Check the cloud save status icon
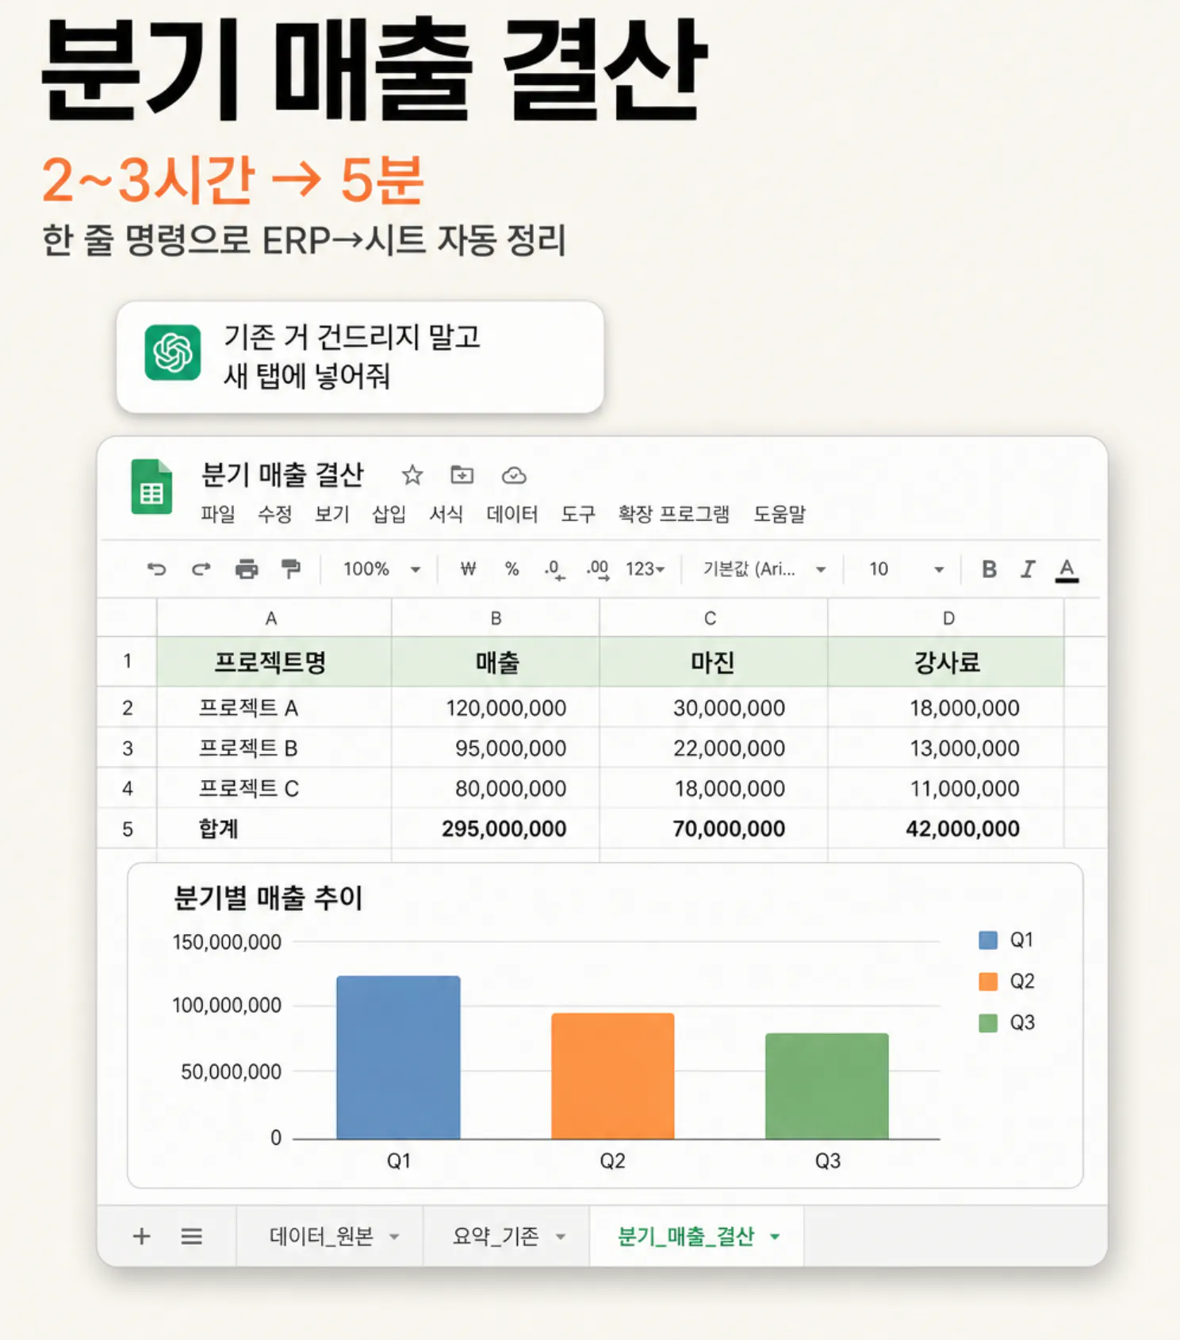The width and height of the screenshot is (1180, 1340). point(514,475)
